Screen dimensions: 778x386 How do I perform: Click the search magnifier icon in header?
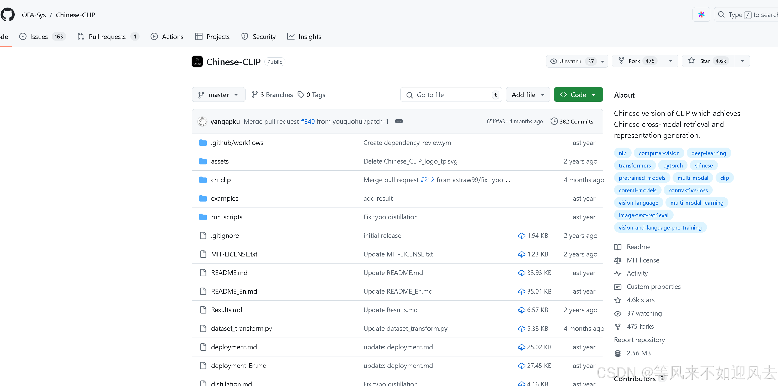721,14
